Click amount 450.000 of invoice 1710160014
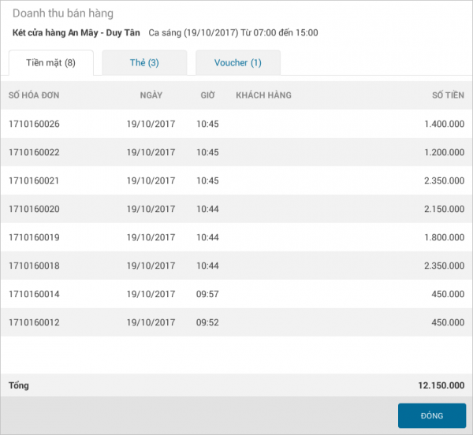 tap(448, 294)
